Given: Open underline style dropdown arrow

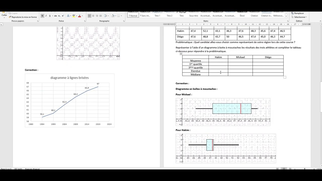Looking at the screenshot, I should coord(53,16).
